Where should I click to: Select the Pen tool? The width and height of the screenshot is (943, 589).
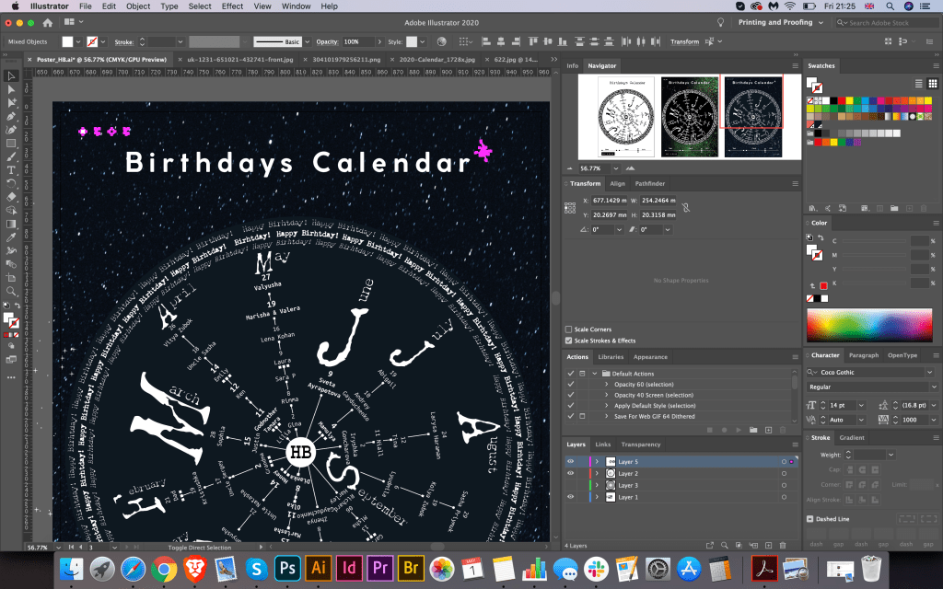tap(12, 116)
